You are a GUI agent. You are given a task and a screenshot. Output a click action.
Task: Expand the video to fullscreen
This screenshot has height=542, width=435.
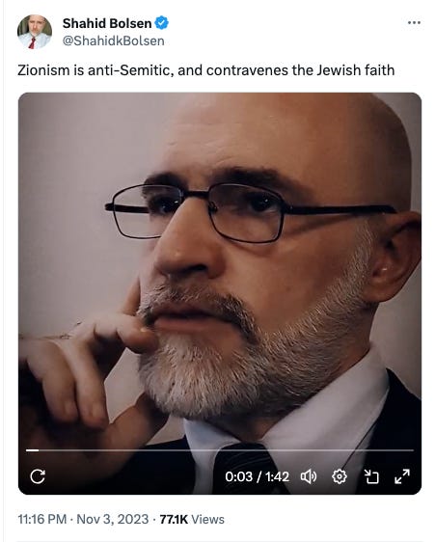(x=402, y=476)
